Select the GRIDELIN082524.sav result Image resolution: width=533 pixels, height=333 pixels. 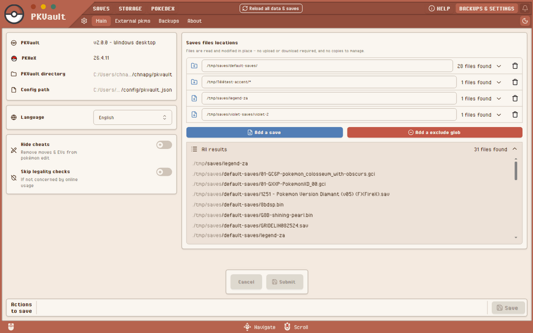click(x=250, y=225)
